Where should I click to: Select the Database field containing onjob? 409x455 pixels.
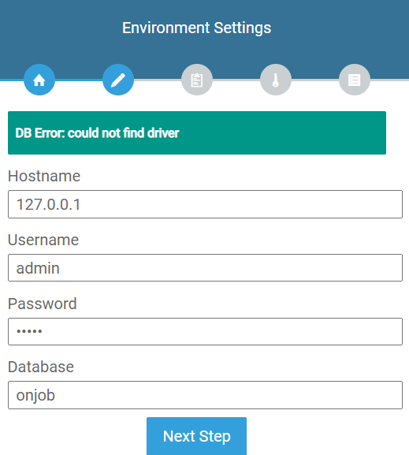(205, 395)
